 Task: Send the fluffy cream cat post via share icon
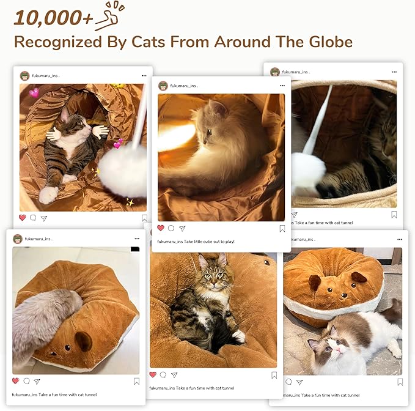182,228
